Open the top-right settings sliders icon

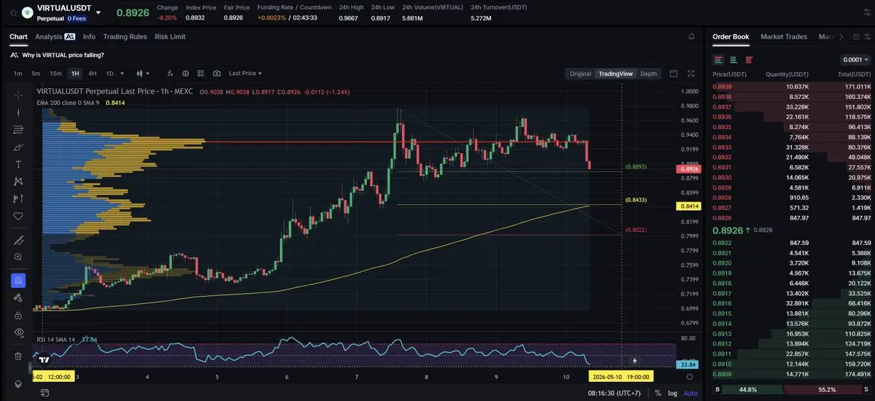tap(866, 12)
